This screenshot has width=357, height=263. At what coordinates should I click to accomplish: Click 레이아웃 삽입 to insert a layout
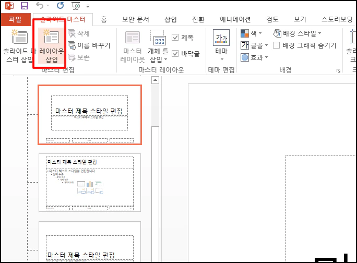coord(52,46)
